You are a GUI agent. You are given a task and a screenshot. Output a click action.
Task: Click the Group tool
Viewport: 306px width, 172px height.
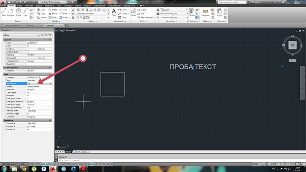pos(192,12)
